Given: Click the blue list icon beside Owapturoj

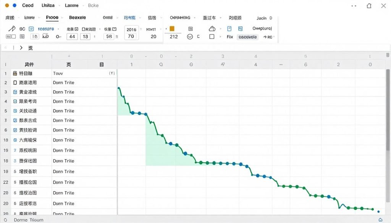Looking at the screenshot, I should tap(240, 29).
